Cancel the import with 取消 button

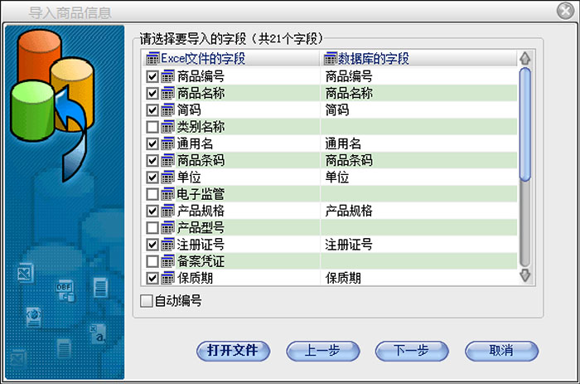501,351
